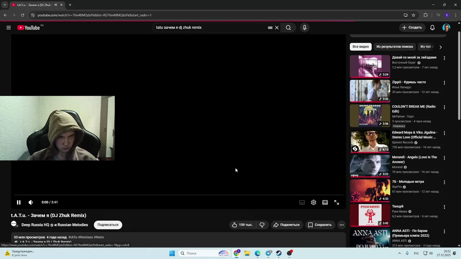Open the YouTube guide hamburger menu
Screen dimensions: 461x259
[x=9, y=28]
